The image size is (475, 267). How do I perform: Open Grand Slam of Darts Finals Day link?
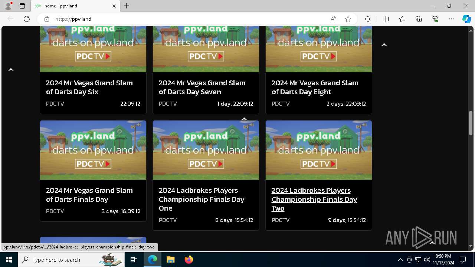tap(89, 195)
